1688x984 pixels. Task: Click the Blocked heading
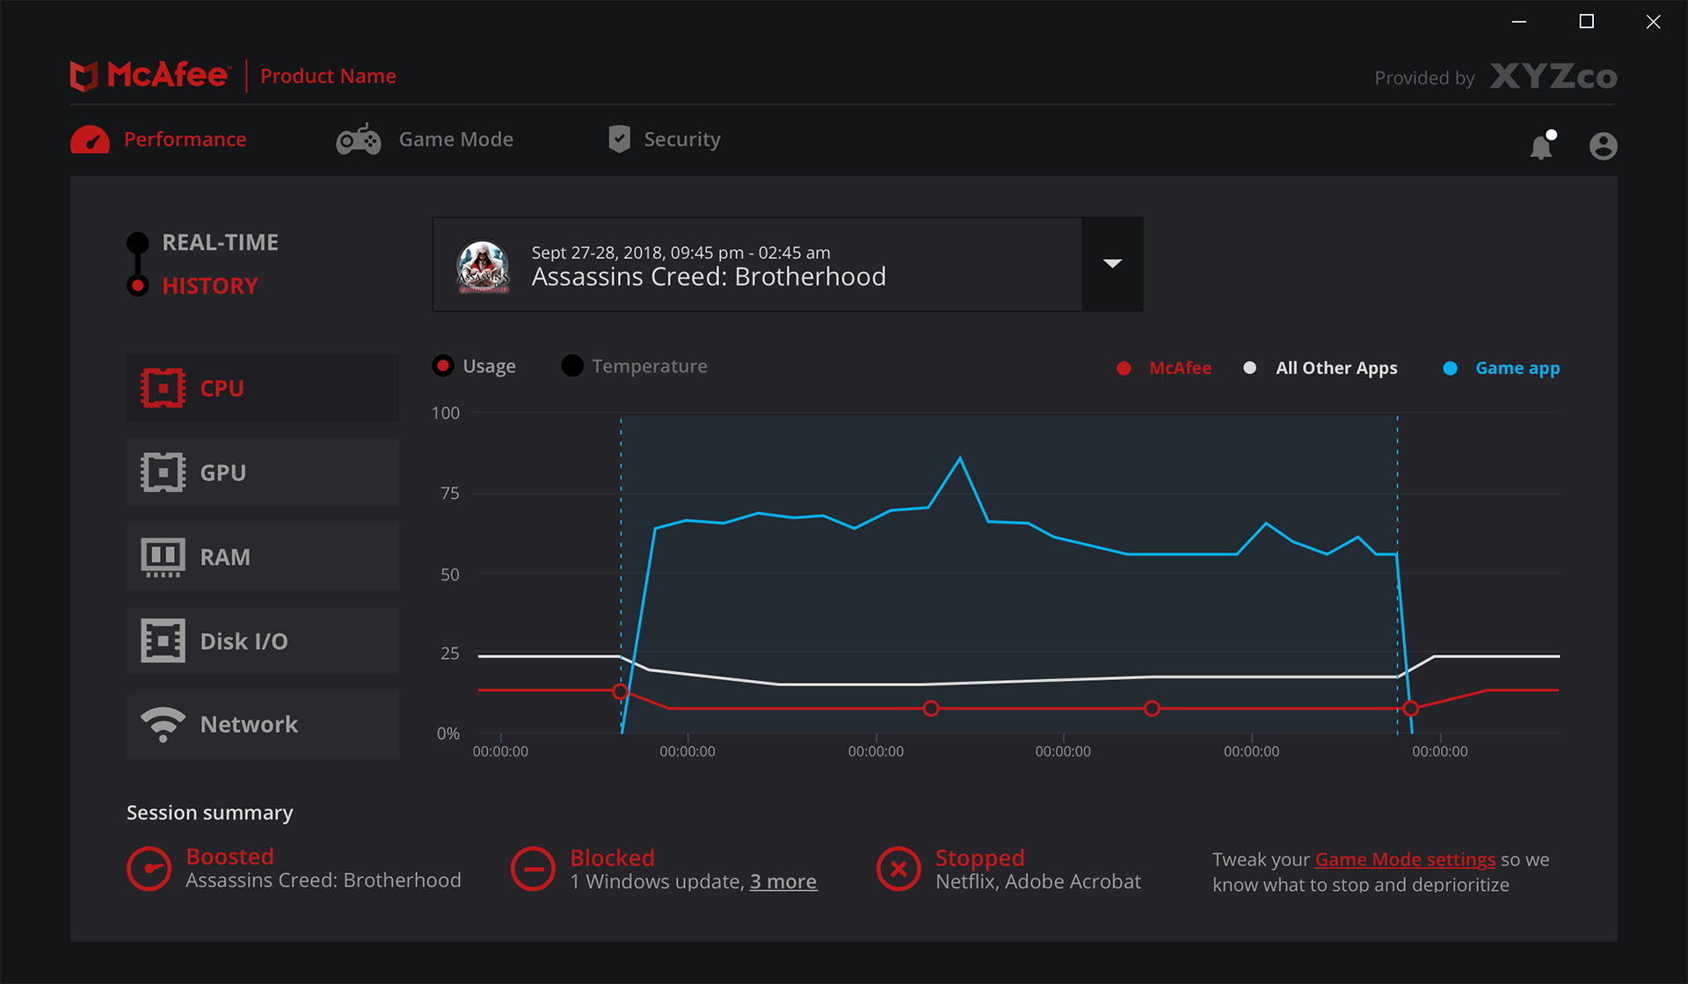click(x=612, y=857)
